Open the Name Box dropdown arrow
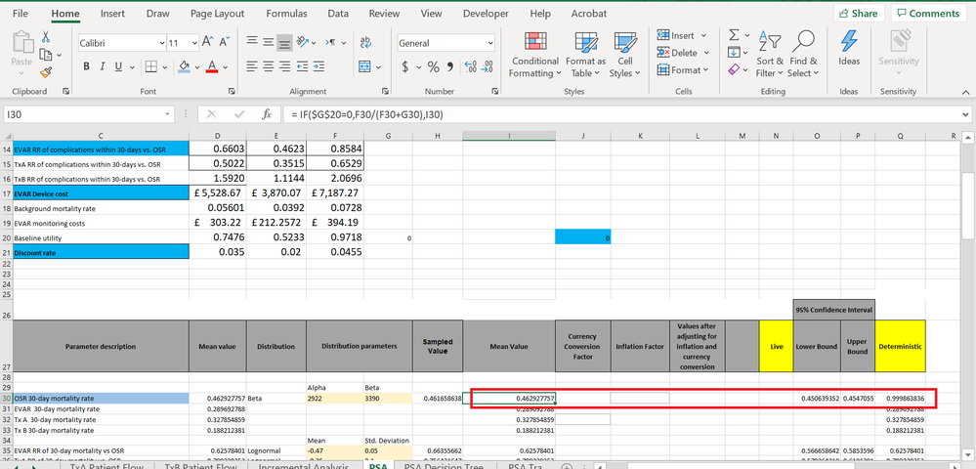The height and width of the screenshot is (469, 976). 167,114
